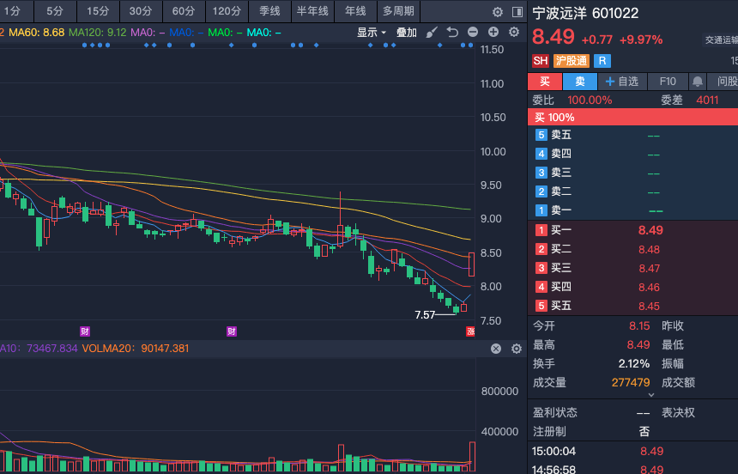Set a price alert bell
Screen dimensions: 738x474
point(698,82)
